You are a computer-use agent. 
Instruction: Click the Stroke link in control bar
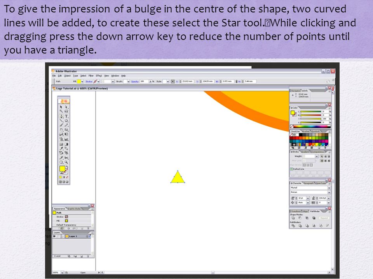coord(89,81)
